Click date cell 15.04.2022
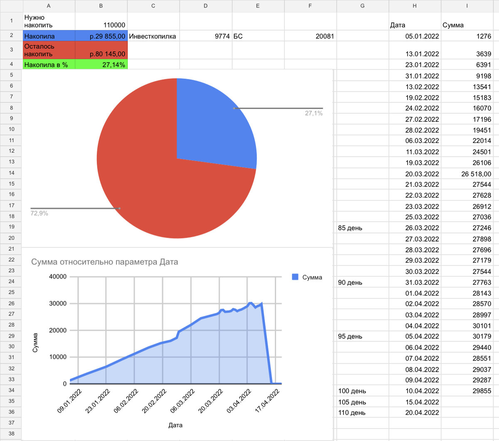 coord(415,402)
